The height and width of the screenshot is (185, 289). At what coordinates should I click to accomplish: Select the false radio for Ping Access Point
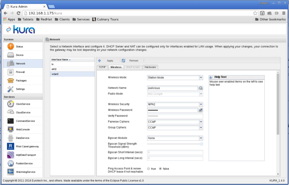(x=161, y=168)
